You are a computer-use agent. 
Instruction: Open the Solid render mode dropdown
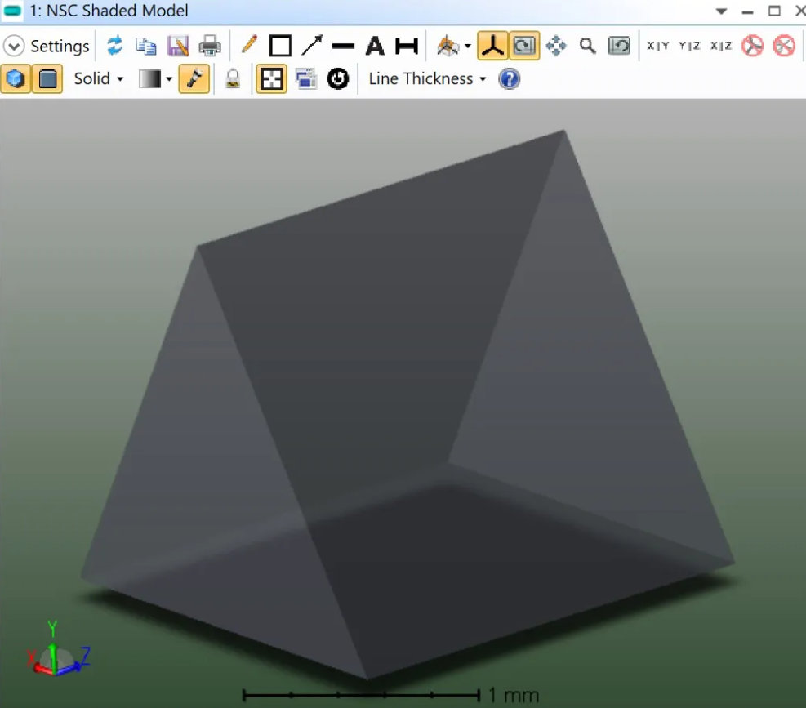99,78
